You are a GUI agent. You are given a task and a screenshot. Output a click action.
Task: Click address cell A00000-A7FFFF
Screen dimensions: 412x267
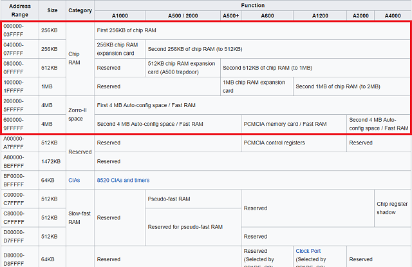tap(20, 143)
